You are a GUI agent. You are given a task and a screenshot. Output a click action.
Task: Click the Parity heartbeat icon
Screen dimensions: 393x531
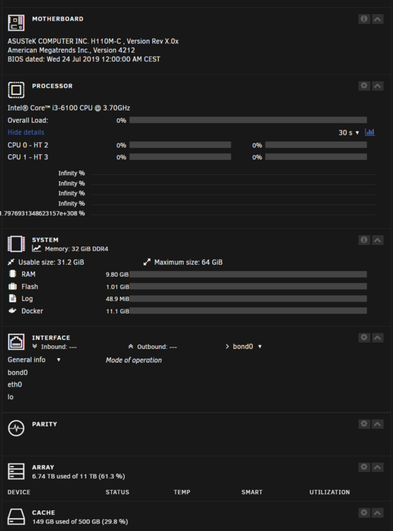pos(16,428)
